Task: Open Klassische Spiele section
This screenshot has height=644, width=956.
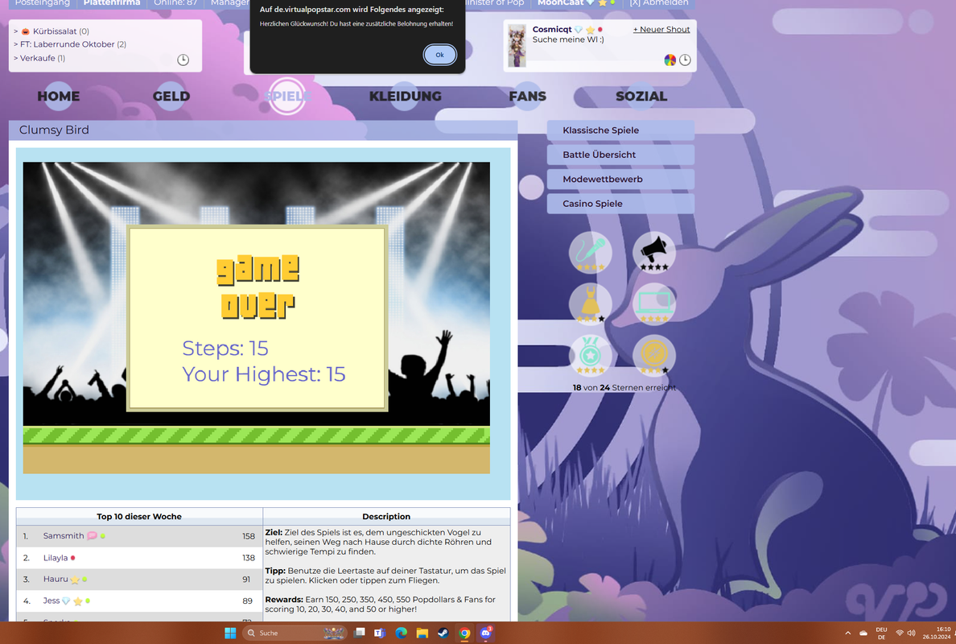Action: click(620, 130)
